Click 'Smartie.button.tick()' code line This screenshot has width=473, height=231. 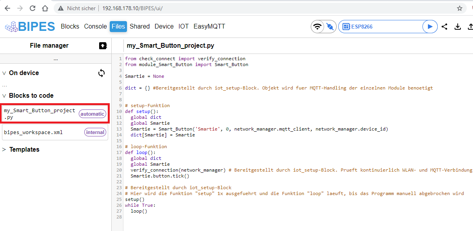(x=160, y=176)
